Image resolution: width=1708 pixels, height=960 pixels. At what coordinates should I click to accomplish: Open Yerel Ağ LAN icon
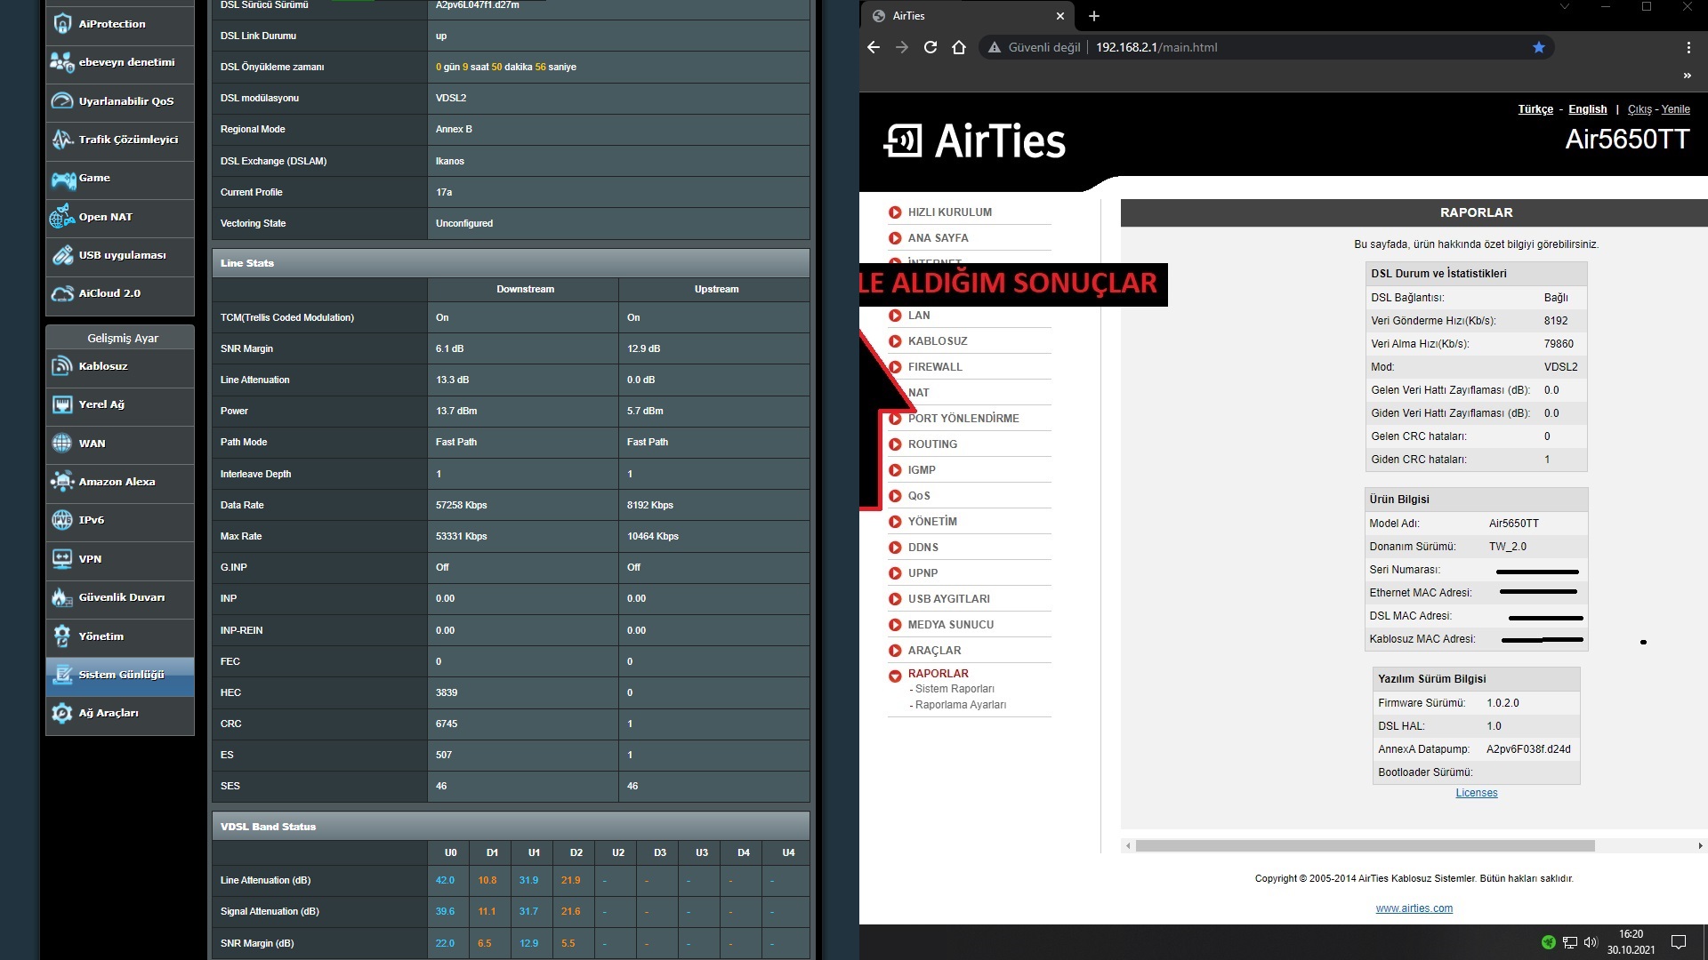pos(62,404)
